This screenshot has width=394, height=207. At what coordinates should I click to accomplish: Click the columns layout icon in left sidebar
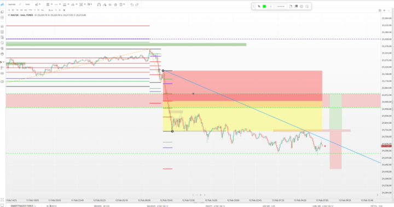coord(2,73)
